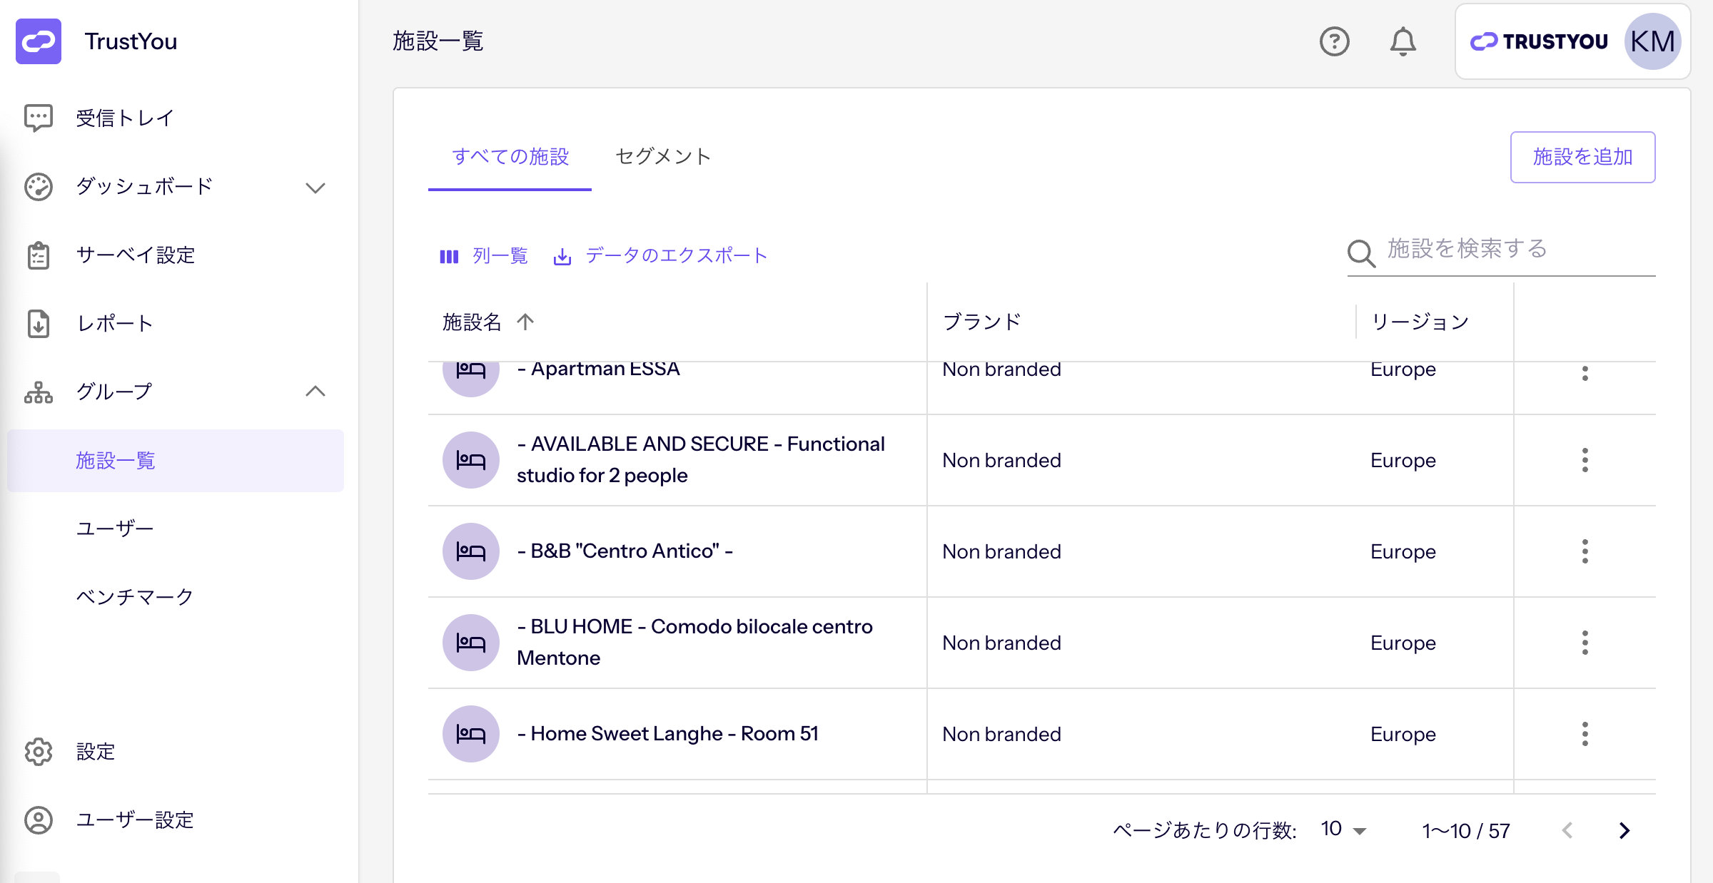Viewport: 1713px width, 883px height.
Task: Click '- Home Sweet Langhe - Room 51' name
Action: tap(667, 734)
